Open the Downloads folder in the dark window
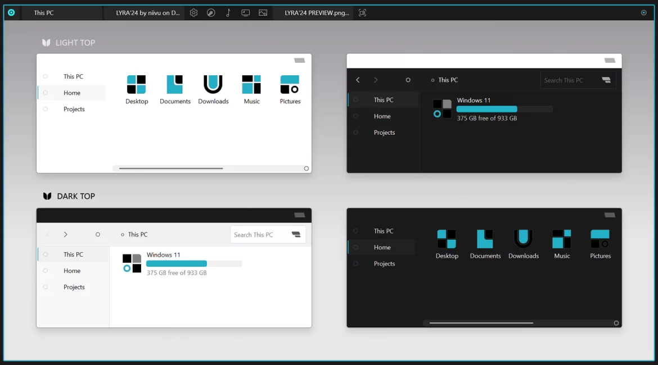The image size is (658, 365). 523,244
